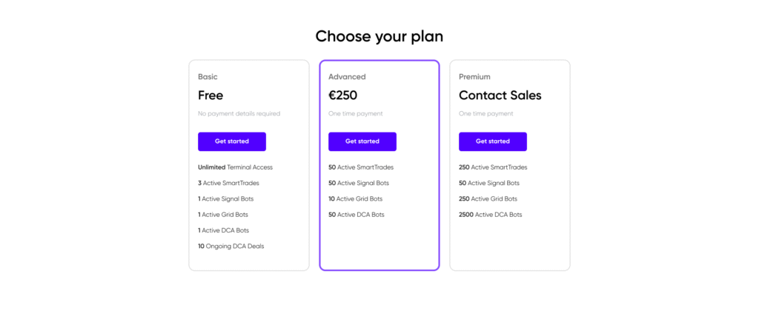Click No payment details required text
The height and width of the screenshot is (311, 759).
click(239, 113)
